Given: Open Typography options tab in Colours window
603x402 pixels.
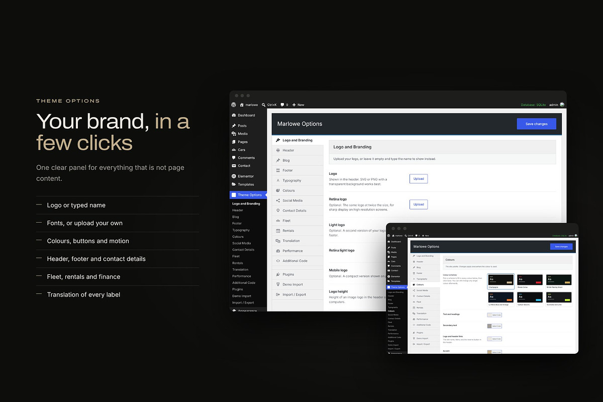Looking at the screenshot, I should [x=425, y=279].
